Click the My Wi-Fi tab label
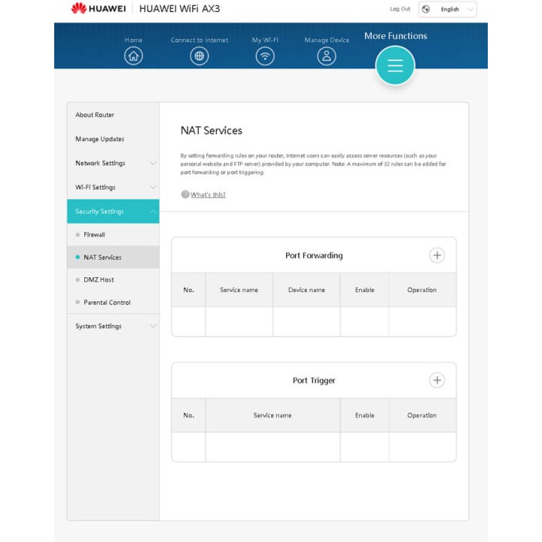This screenshot has width=542, height=542. pyautogui.click(x=265, y=40)
